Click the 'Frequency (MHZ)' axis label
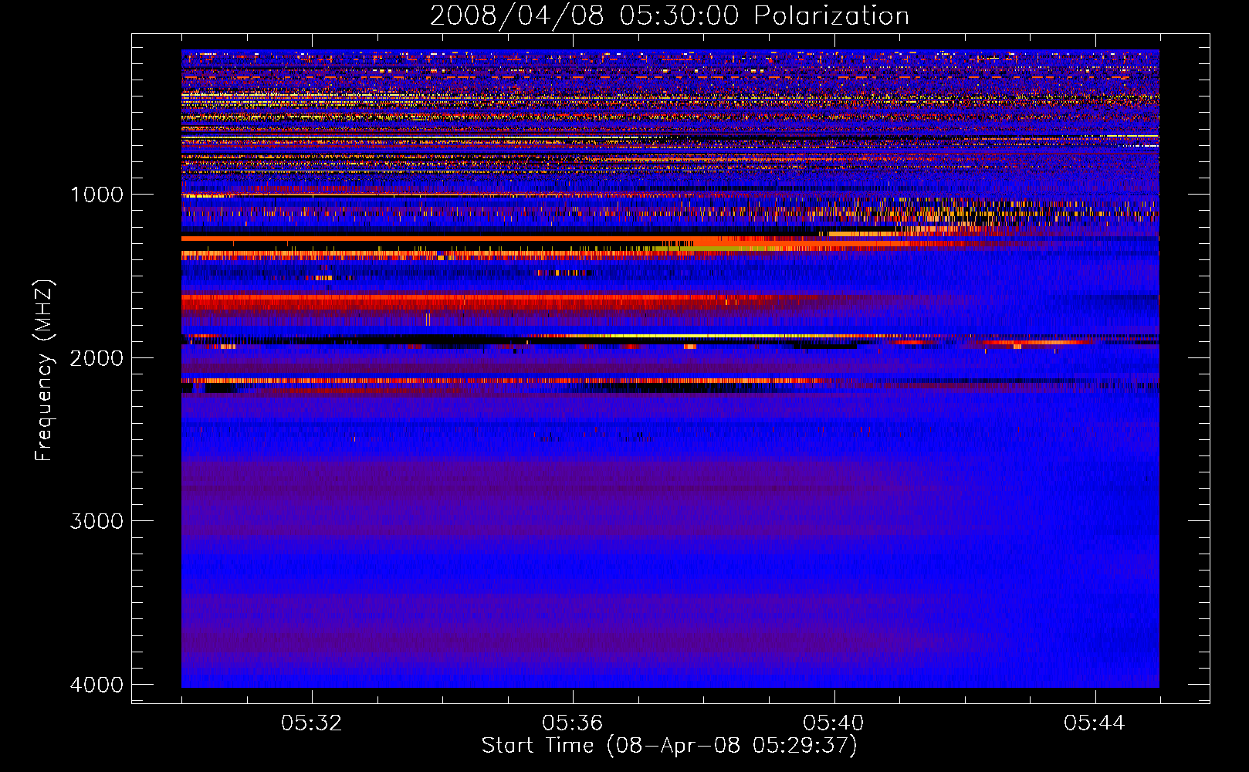The width and height of the screenshot is (1249, 772). pos(44,371)
